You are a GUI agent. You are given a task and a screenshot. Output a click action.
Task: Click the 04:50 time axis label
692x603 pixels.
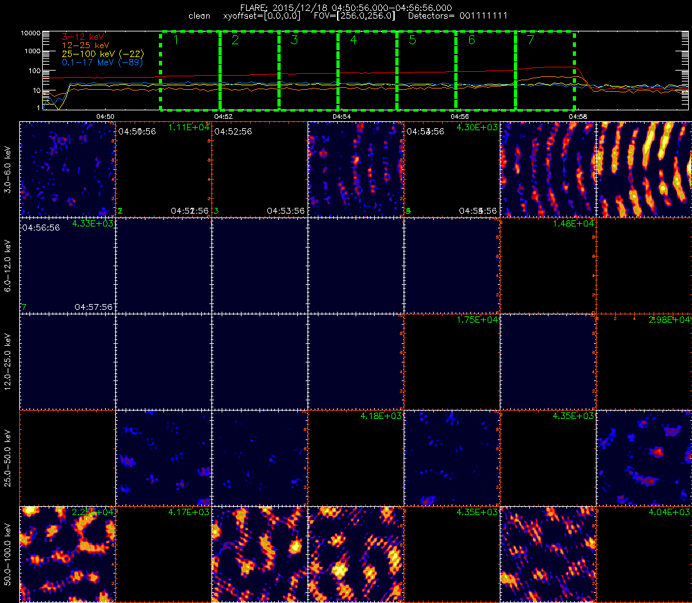click(x=105, y=117)
